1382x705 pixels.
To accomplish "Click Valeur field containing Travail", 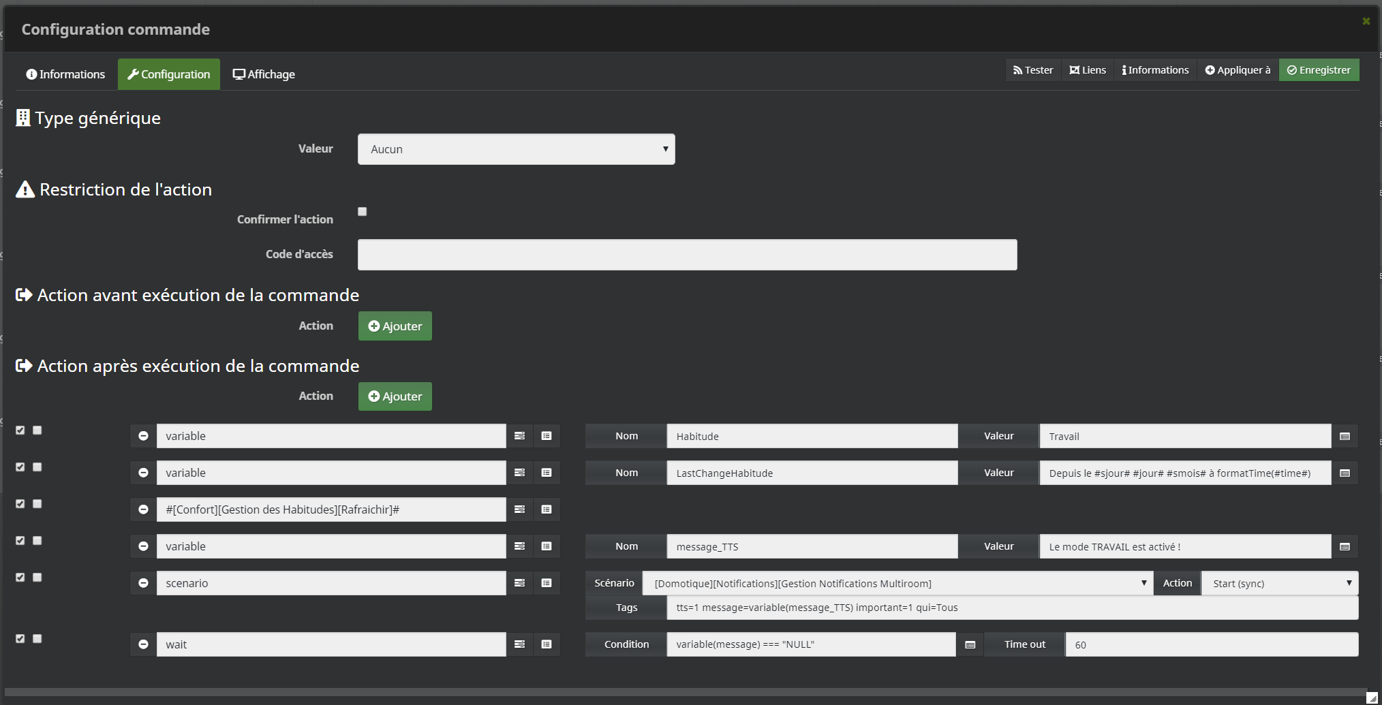I will click(1185, 436).
